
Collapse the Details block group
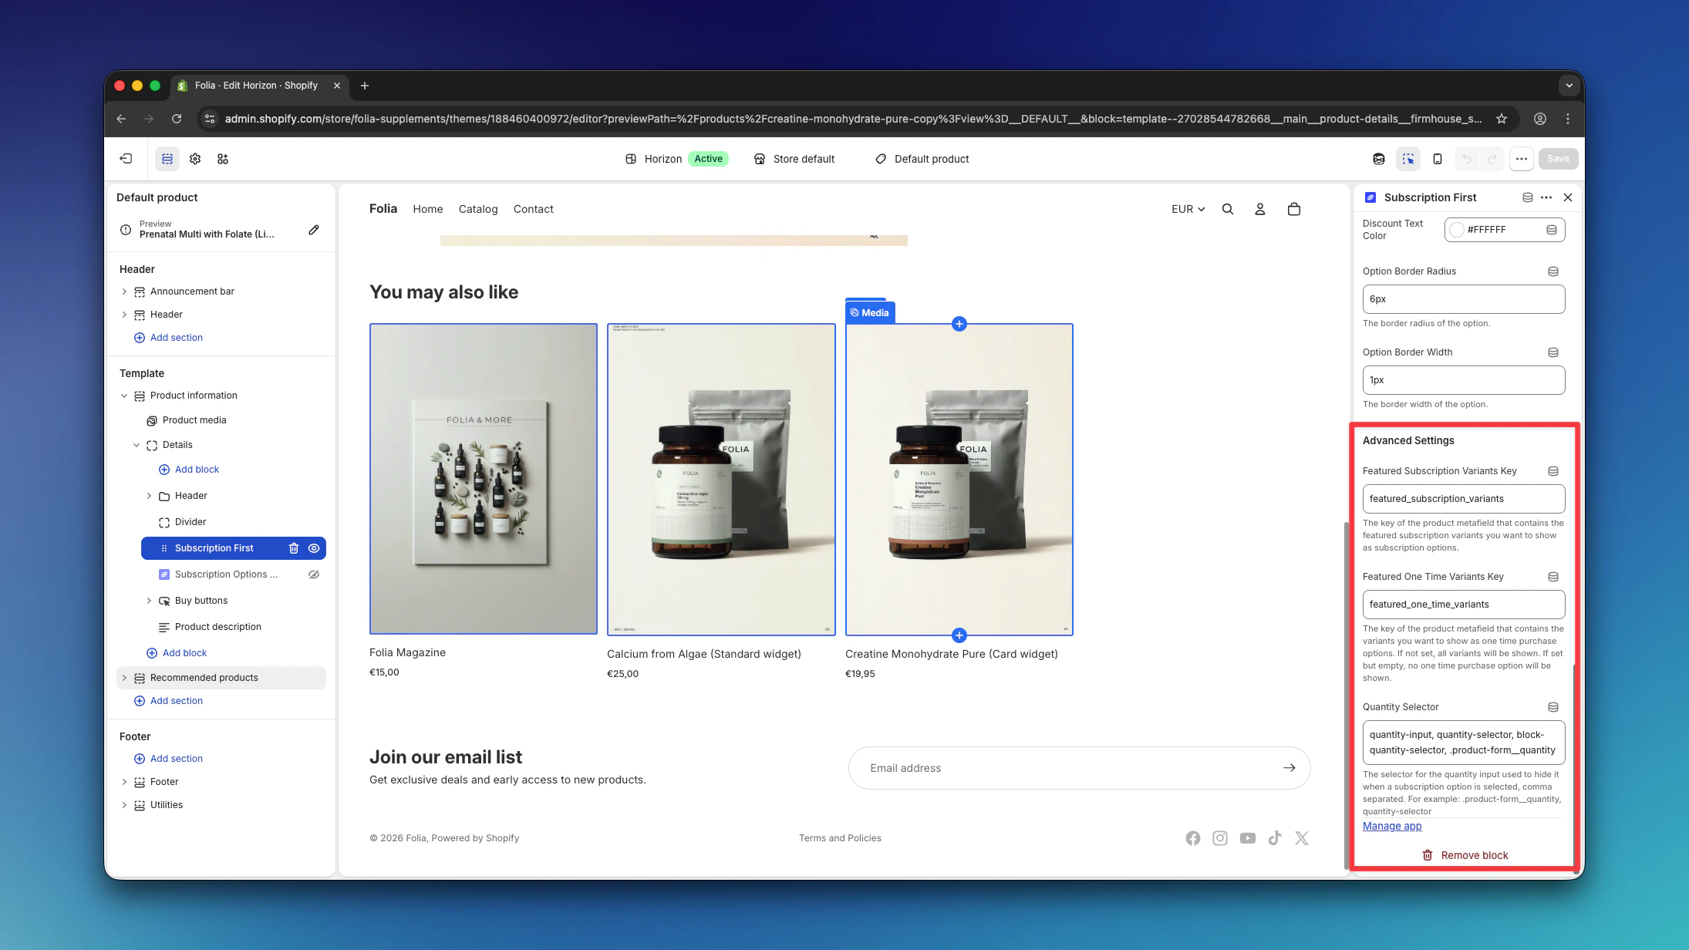(x=137, y=445)
